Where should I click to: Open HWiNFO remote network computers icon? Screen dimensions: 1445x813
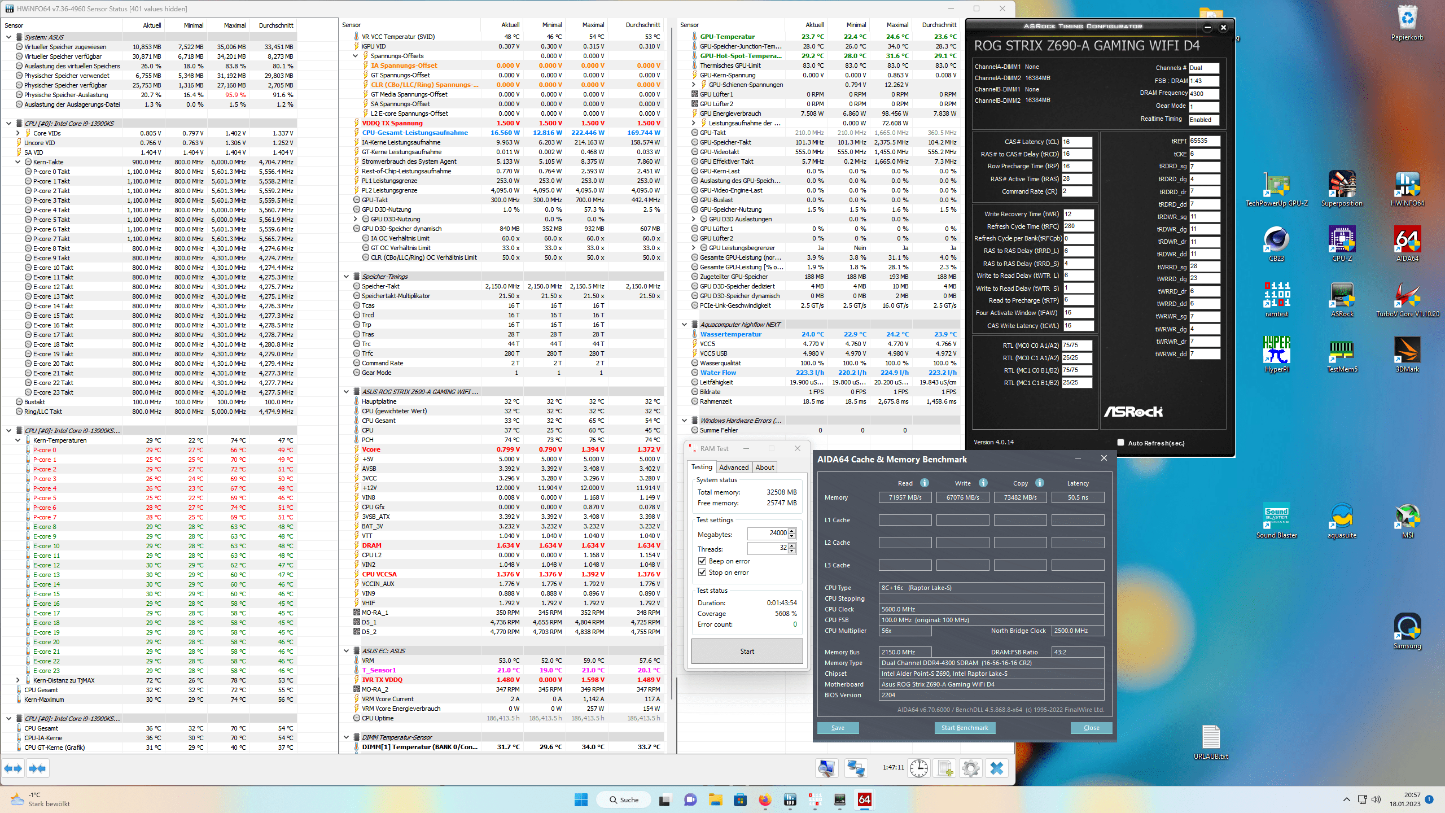coord(856,768)
